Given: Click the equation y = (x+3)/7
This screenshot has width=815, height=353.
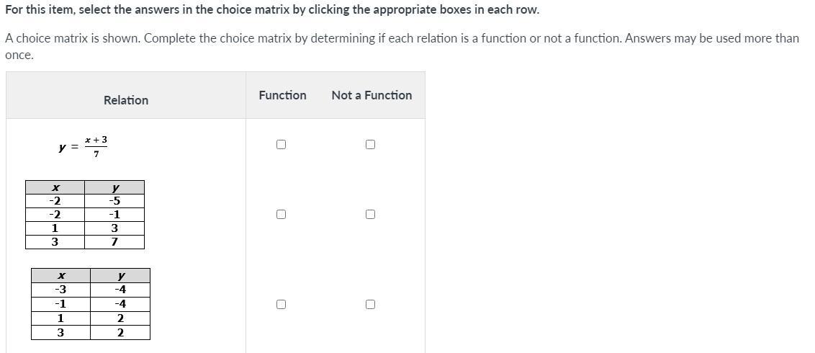Looking at the screenshot, I should coord(84,146).
